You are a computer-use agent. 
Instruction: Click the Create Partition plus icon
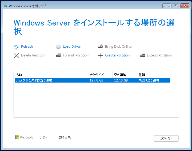[x=100, y=56]
